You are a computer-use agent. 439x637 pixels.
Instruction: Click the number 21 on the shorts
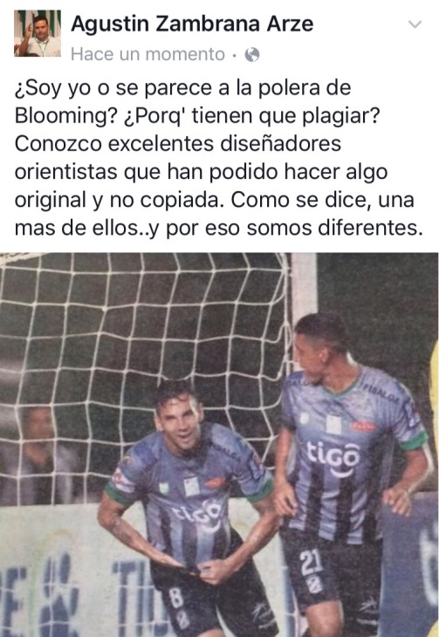coord(312,563)
